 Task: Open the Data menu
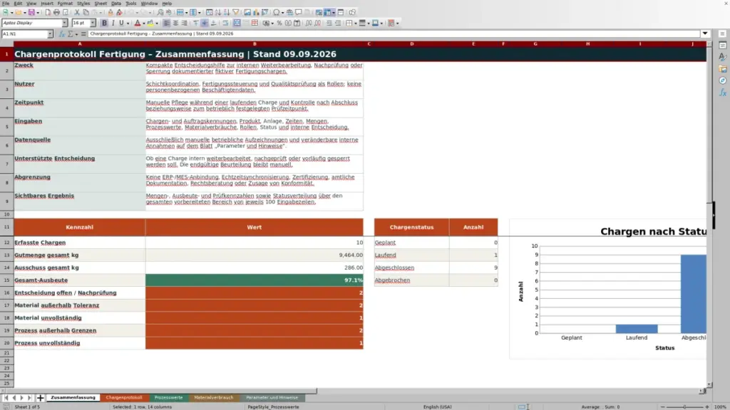(x=116, y=4)
